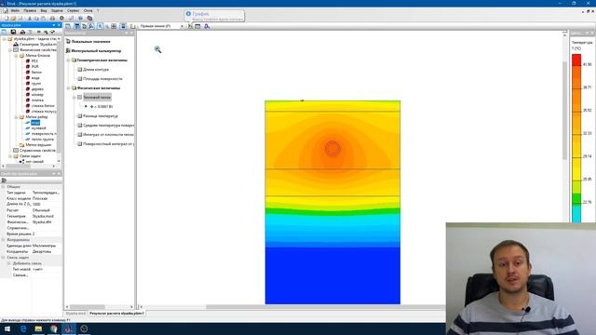The image size is (596, 335).
Task: Click the Print toolbar icon
Action: pos(52,18)
